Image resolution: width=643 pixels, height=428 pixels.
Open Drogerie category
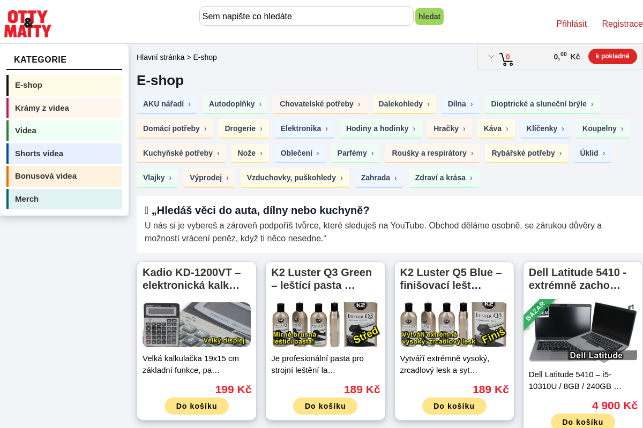click(243, 128)
